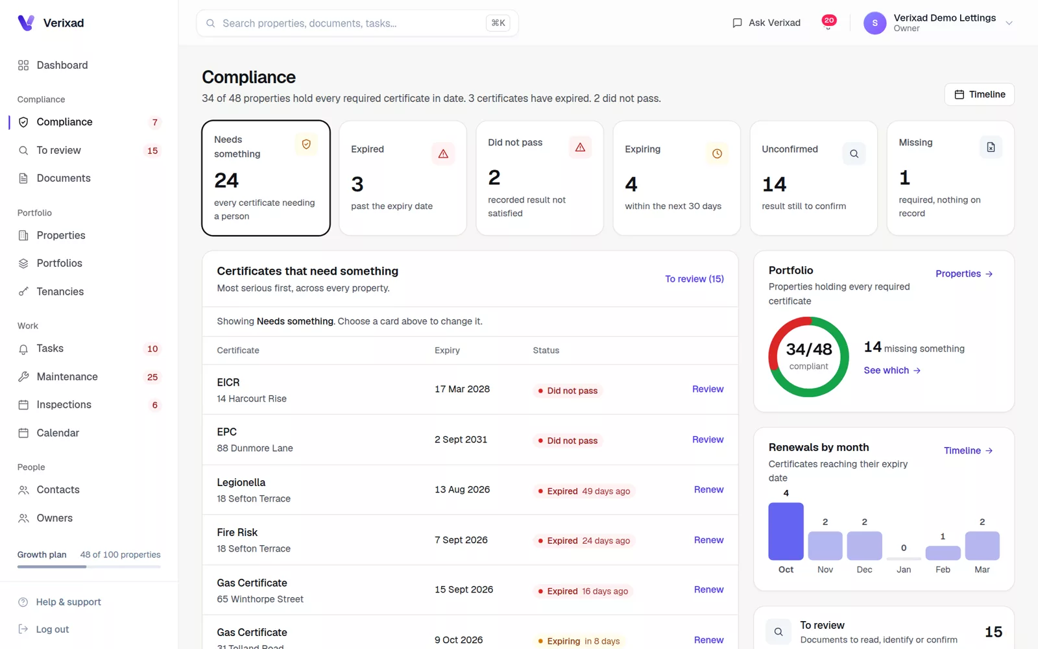Viewport: 1038px width, 649px height.
Task: Open Timeline link in Renewals by month
Action: tap(968, 451)
